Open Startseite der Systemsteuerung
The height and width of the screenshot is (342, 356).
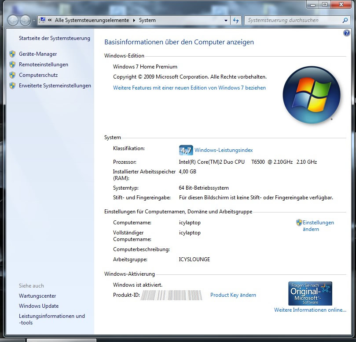(x=55, y=38)
